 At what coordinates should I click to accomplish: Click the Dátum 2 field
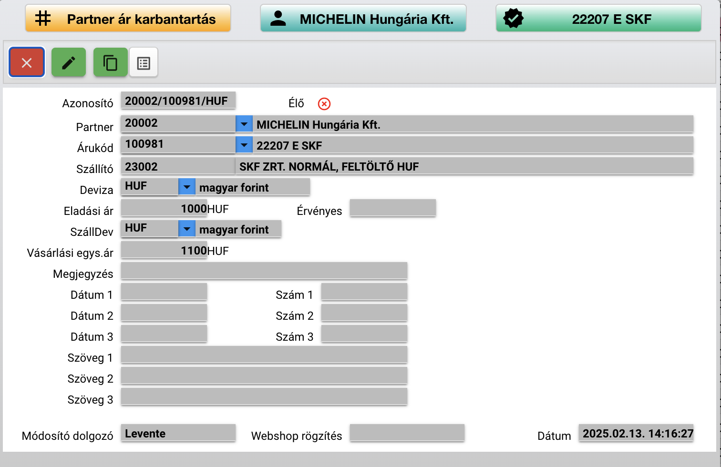(164, 313)
